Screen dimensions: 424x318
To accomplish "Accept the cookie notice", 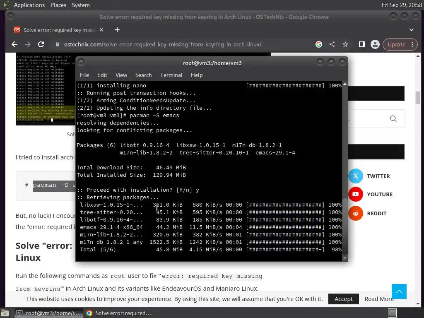I will pyautogui.click(x=343, y=299).
